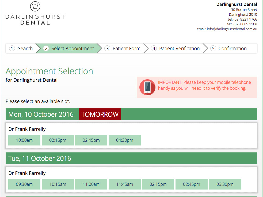
Task: Click the Appointment Selection heading
Action: click(x=49, y=71)
